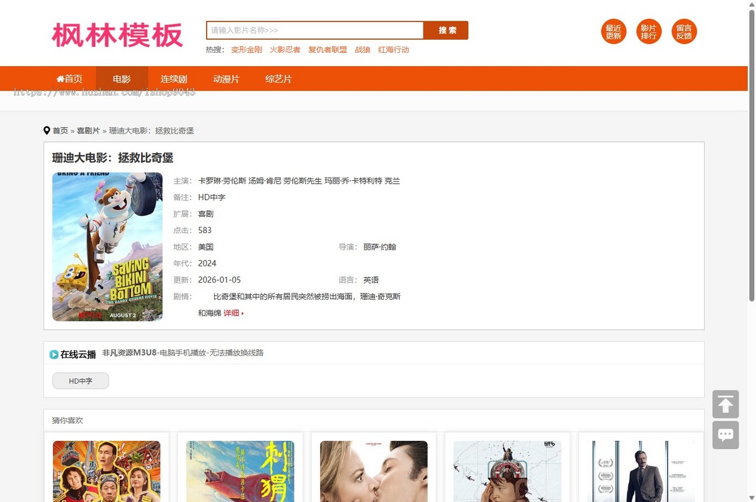Click the back-to-top arrow button
The image size is (756, 502).
point(726,404)
